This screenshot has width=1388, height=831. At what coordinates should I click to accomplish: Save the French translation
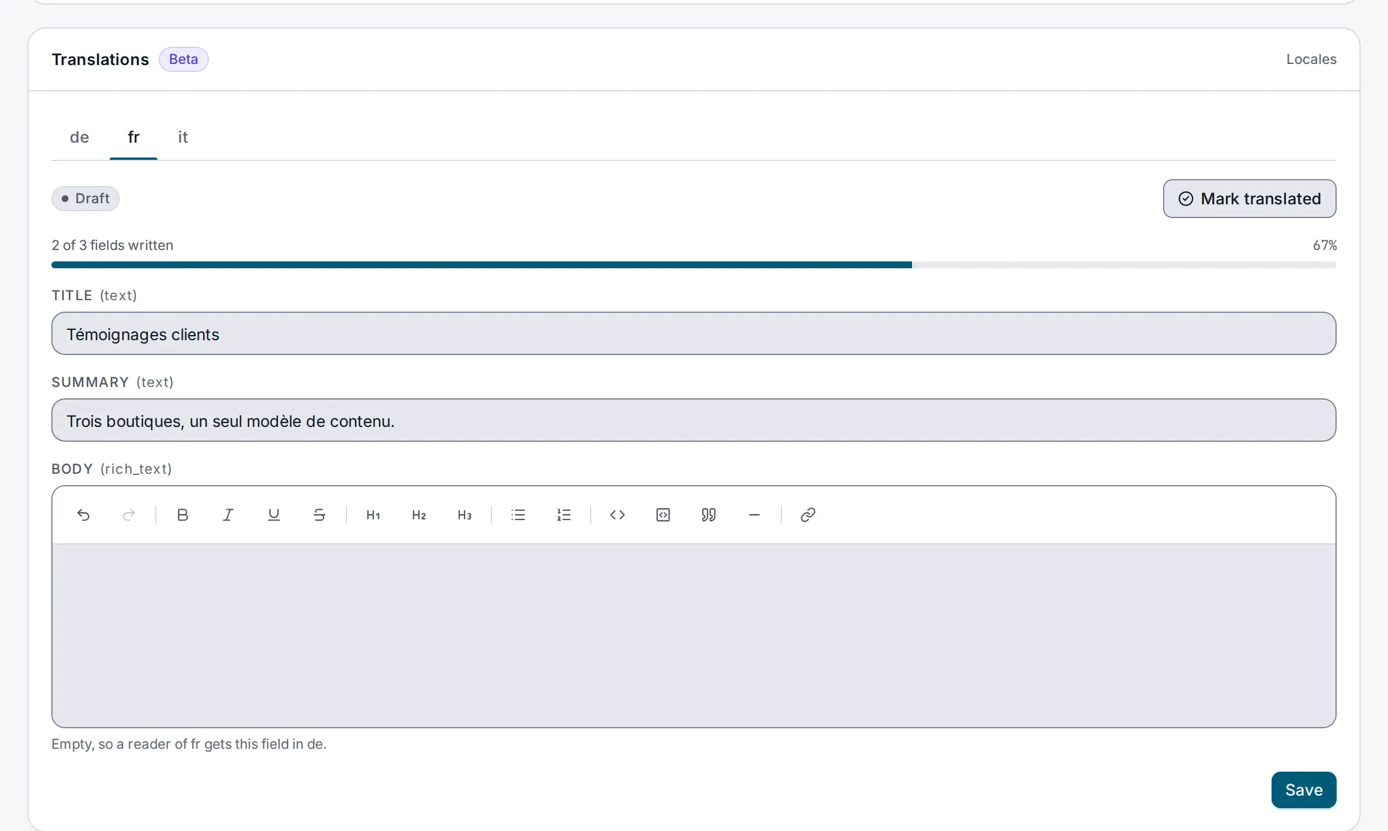point(1304,790)
